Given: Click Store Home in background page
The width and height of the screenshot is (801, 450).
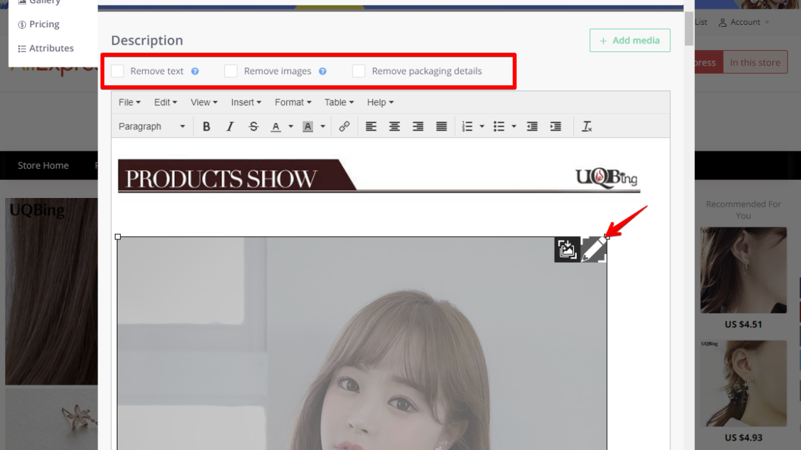Looking at the screenshot, I should coord(43,165).
